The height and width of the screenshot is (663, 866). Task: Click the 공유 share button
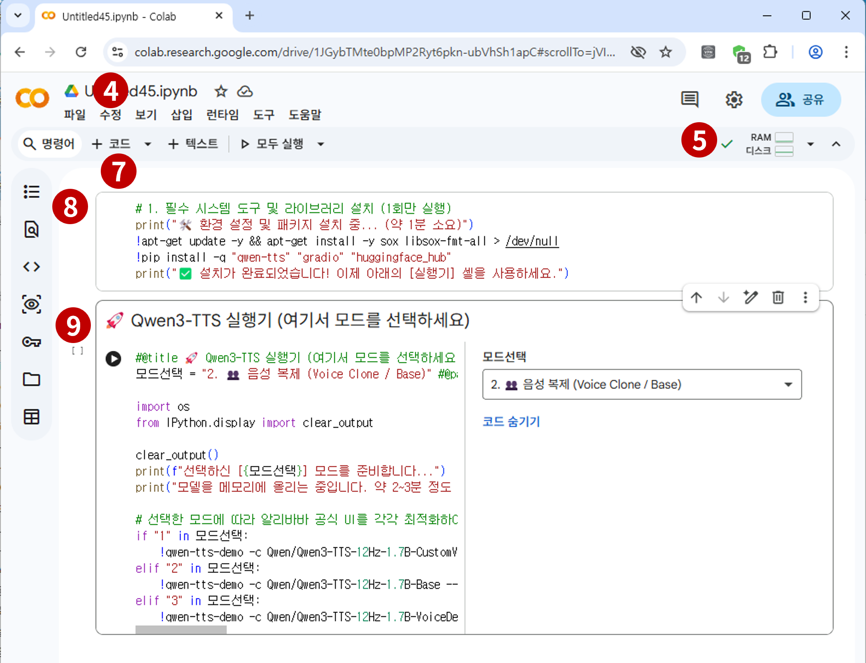pyautogui.click(x=801, y=100)
